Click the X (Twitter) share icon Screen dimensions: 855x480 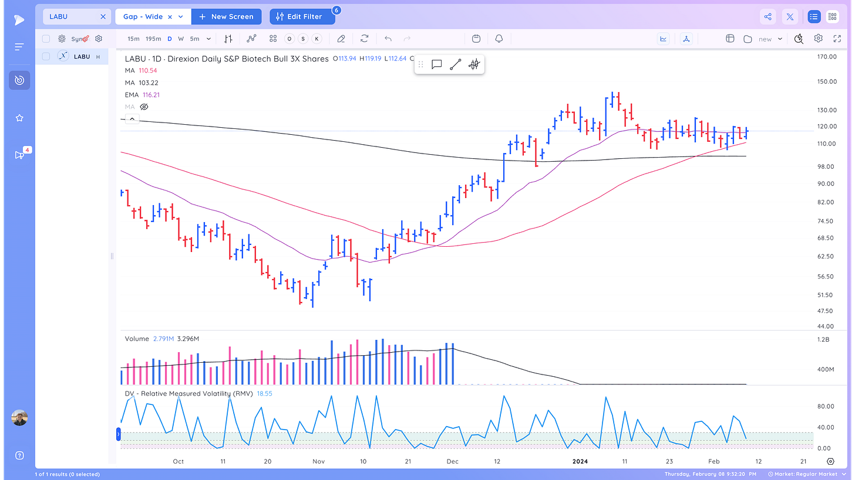coord(790,16)
